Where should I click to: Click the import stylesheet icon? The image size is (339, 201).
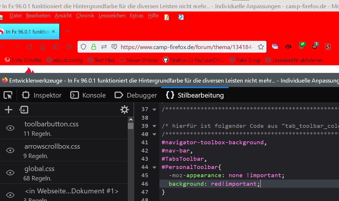[x=24, y=110]
